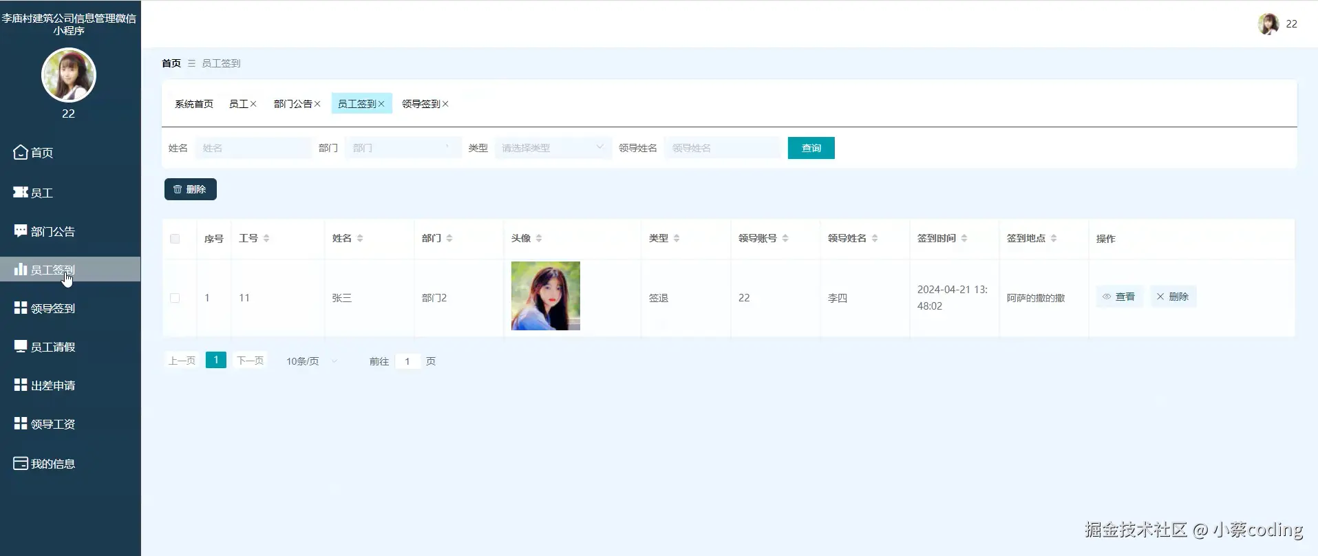
Task: Click the 首页 breadcrumb link
Action: pos(171,63)
